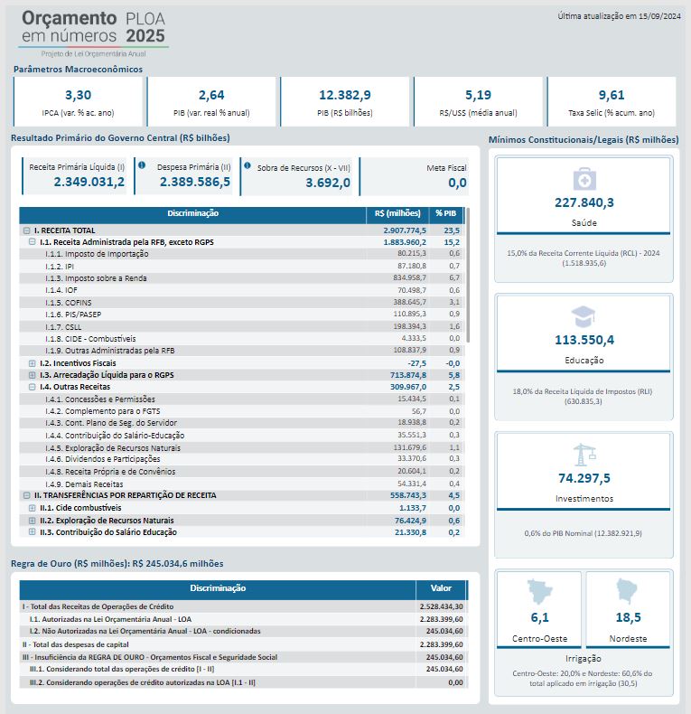Expand II.2. Exploração de Recursos Naturais row

click(x=33, y=521)
